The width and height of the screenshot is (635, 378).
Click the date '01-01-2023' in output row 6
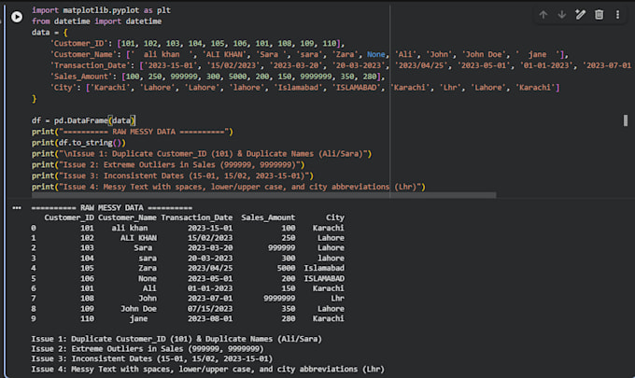point(210,288)
